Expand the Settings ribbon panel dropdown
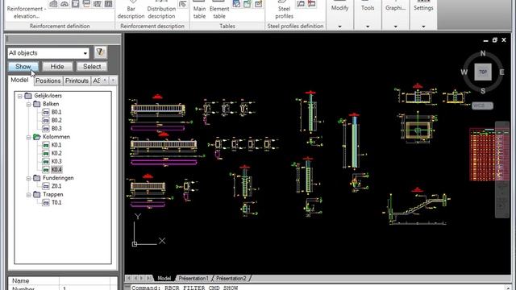Viewport: 516px width, 290px height. pos(423,27)
